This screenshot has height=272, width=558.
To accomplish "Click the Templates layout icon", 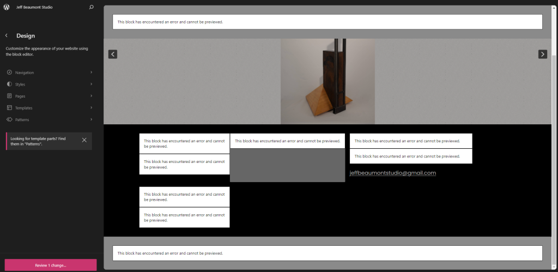I will click(x=9, y=108).
